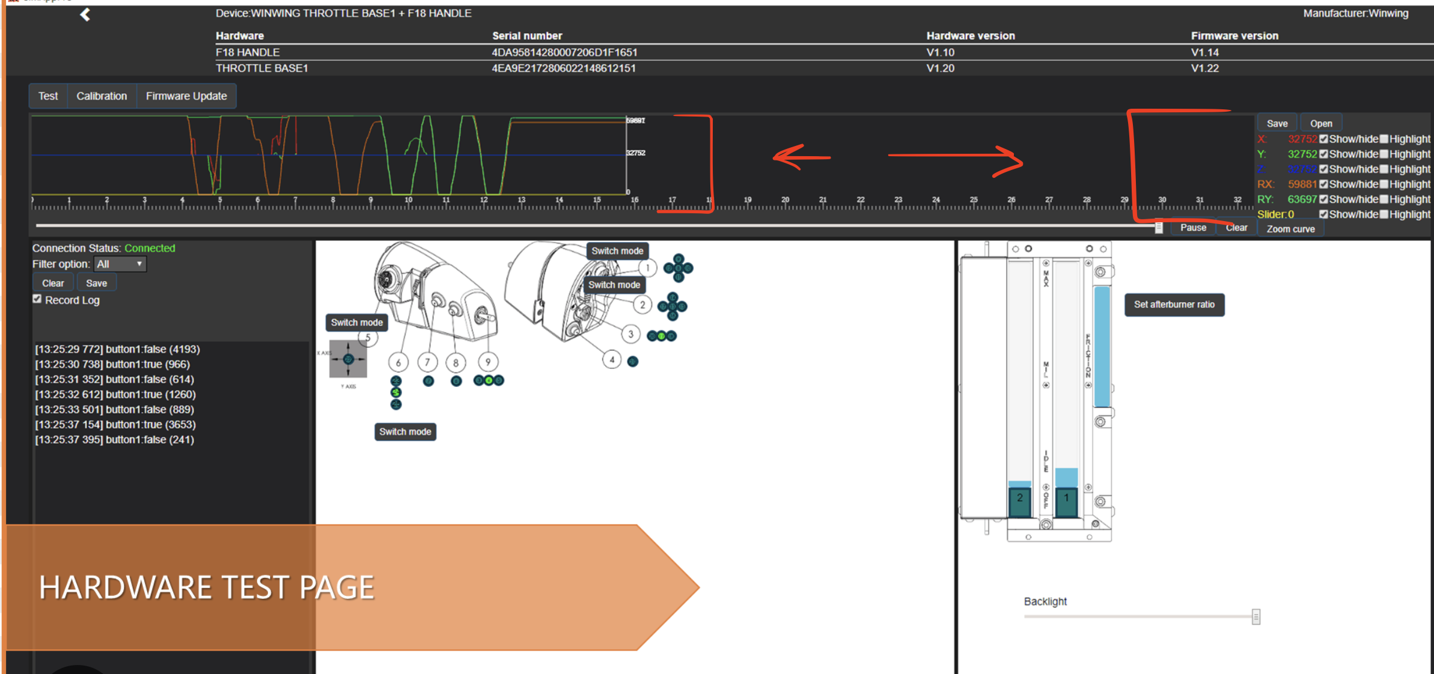Enable Highlight for RX axis
The image size is (1434, 674).
1384,184
